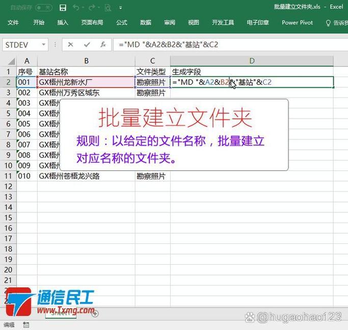Click the Select All corner triangle
Screen dimensions: 348x330
11,61
